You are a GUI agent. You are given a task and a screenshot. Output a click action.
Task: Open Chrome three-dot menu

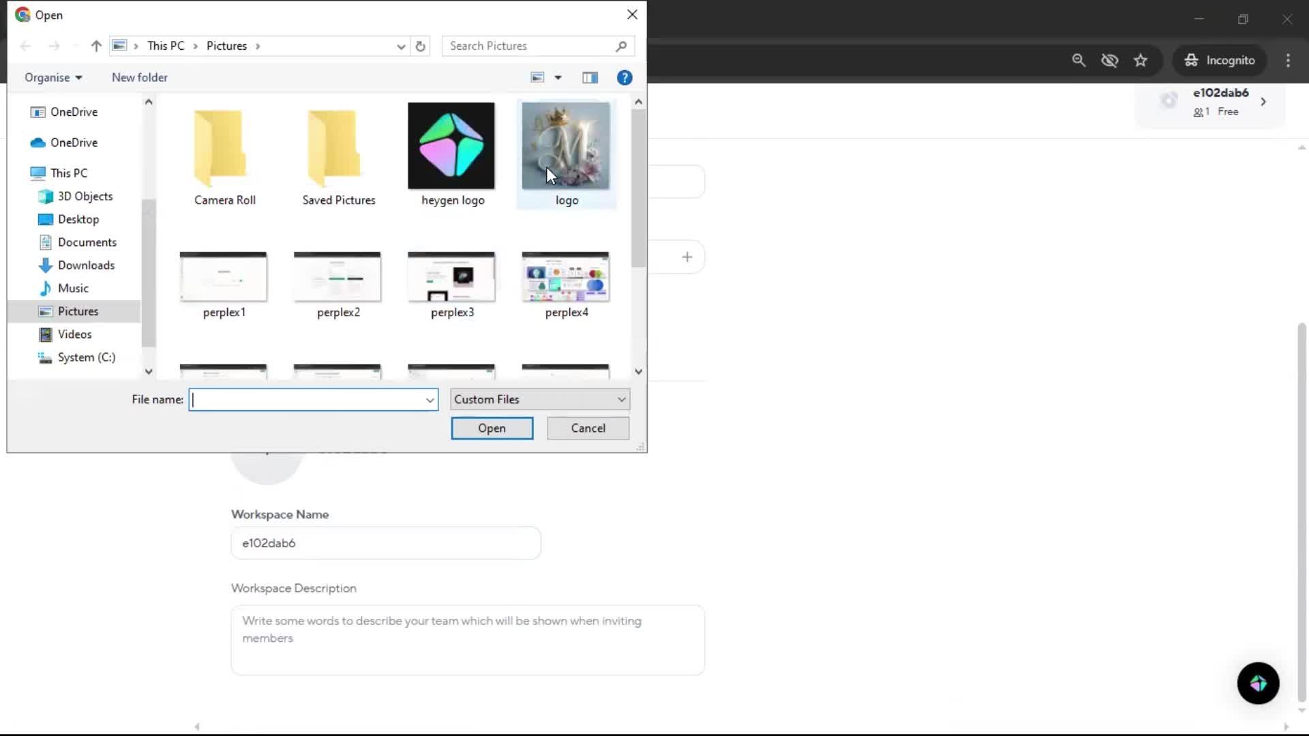tap(1288, 61)
